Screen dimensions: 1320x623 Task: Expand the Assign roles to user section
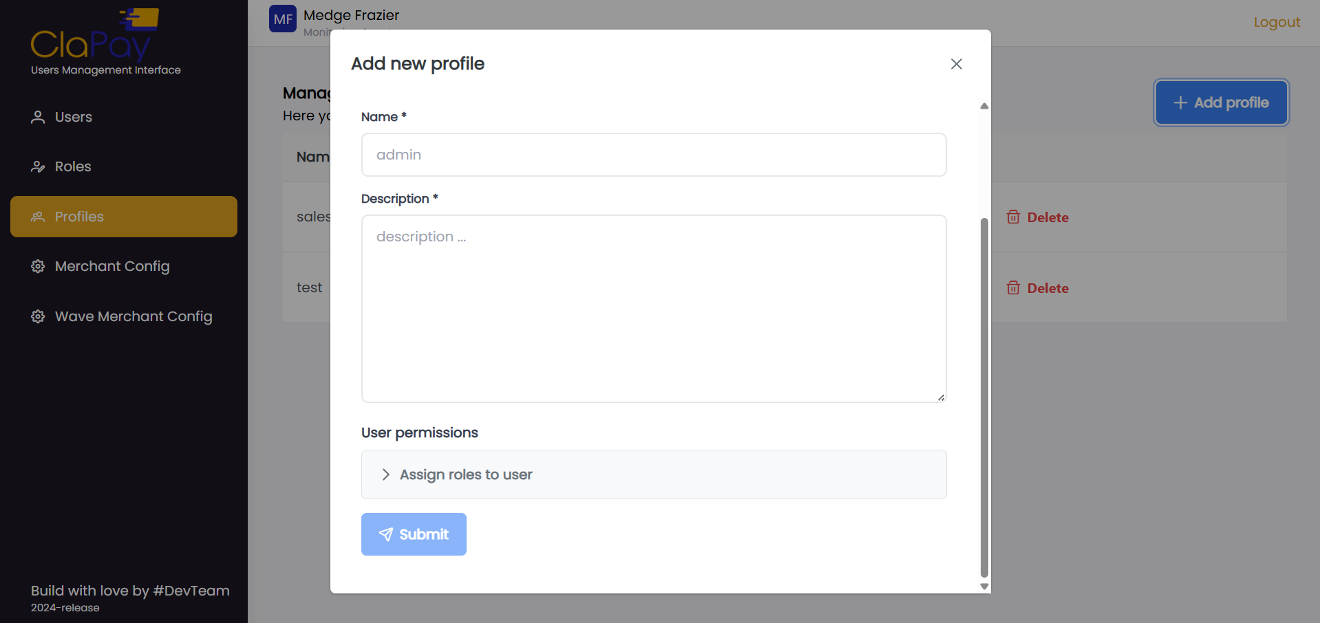click(x=653, y=474)
